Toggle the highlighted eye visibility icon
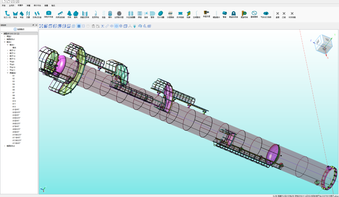 point(116,26)
